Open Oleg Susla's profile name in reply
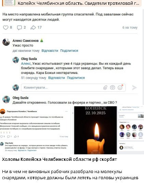144x186 pixels. tap(29, 59)
